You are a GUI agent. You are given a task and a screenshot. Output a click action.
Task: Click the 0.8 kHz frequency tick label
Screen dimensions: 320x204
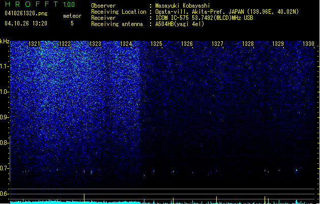(5, 143)
